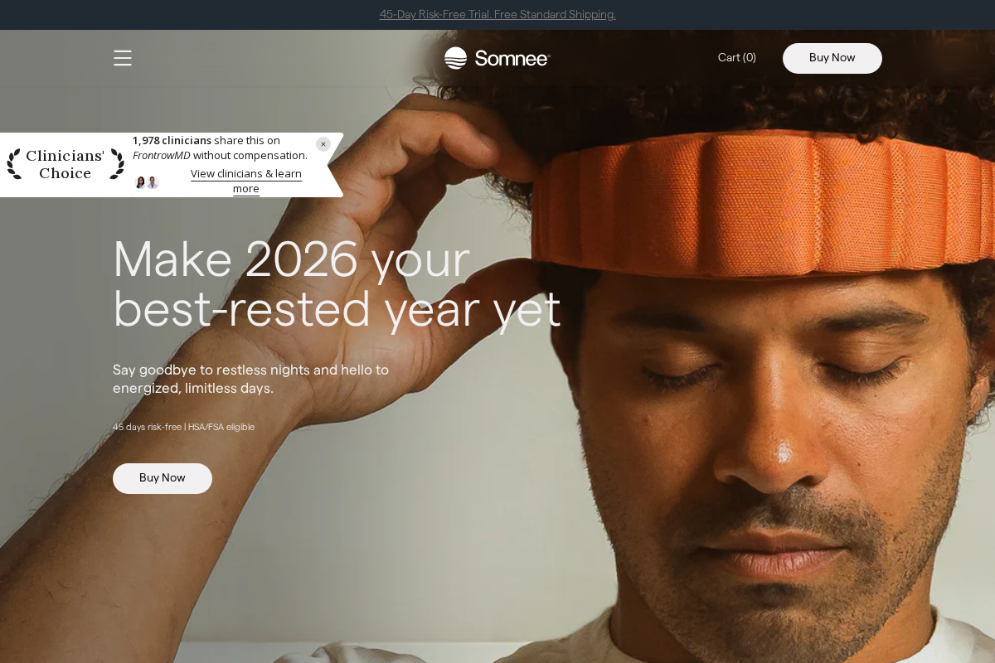Click the header Buy Now button

(832, 58)
